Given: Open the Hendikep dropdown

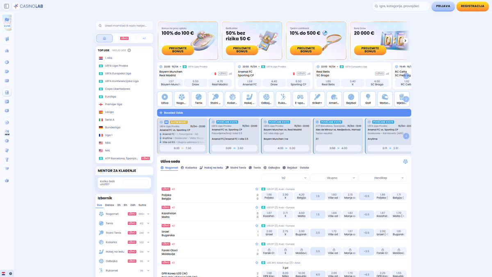Looking at the screenshot, I should 383,178.
